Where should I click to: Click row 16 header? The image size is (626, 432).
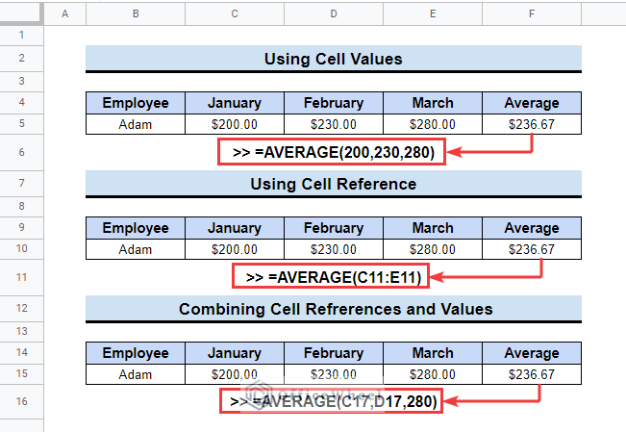[21, 401]
